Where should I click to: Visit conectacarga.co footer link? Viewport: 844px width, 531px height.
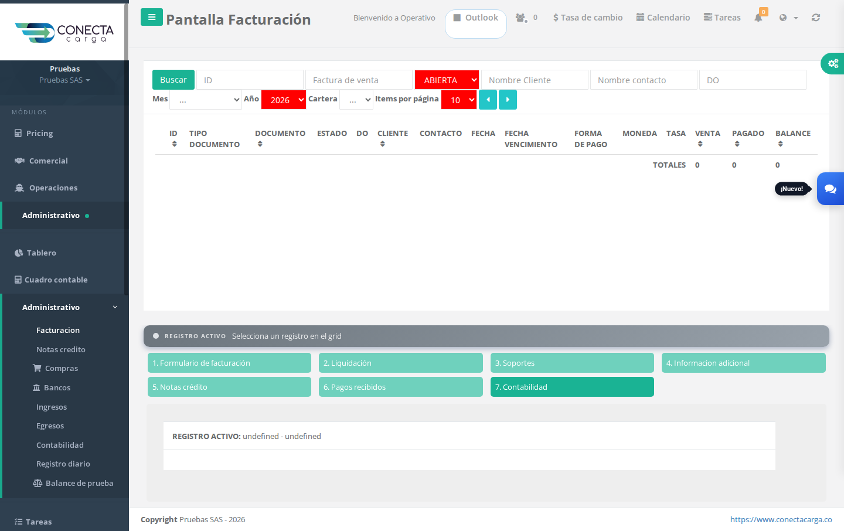pos(781,519)
